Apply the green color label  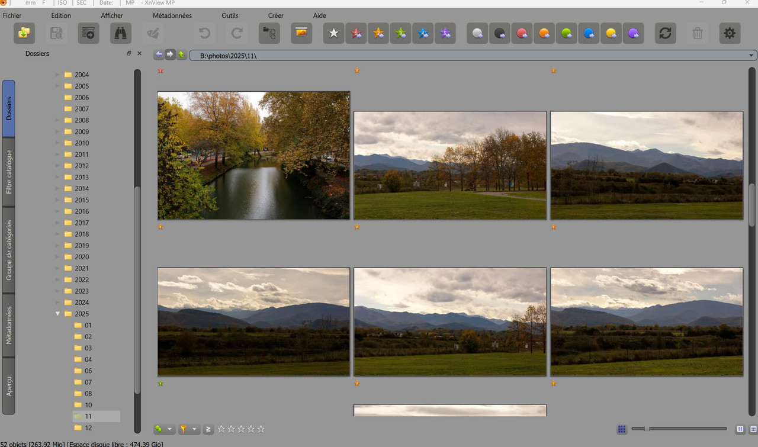566,33
